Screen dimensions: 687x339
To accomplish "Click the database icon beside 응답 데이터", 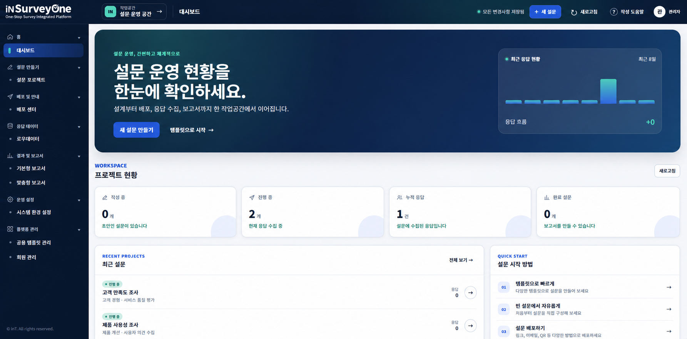I will click(10, 126).
